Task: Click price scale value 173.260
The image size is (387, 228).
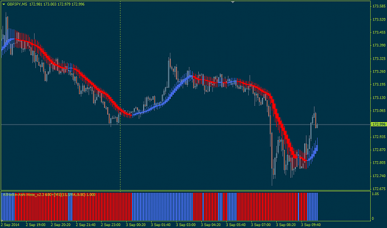Action: pyautogui.click(x=379, y=72)
